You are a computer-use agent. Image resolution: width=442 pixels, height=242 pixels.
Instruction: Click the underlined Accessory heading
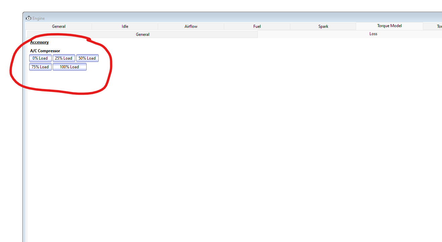(x=39, y=42)
